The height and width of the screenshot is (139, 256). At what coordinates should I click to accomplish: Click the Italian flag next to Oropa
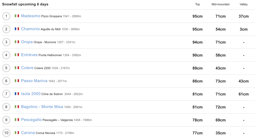coord(17,42)
